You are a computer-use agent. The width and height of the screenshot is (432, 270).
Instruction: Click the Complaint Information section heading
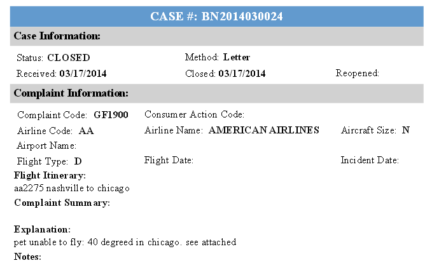tap(71, 93)
